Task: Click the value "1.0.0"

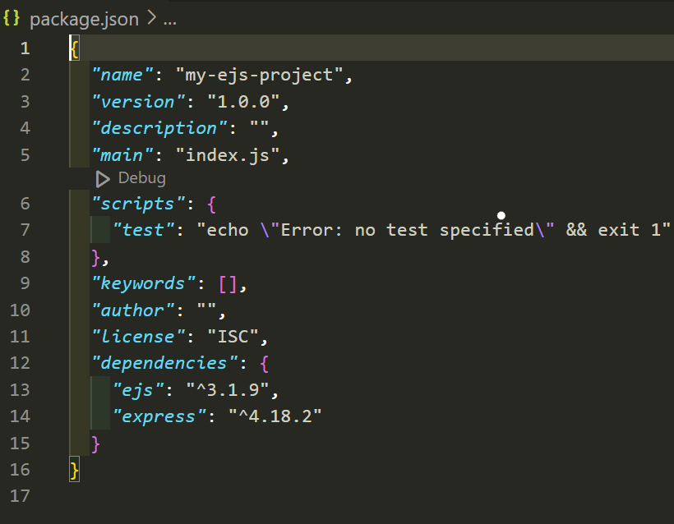Action: pos(243,102)
